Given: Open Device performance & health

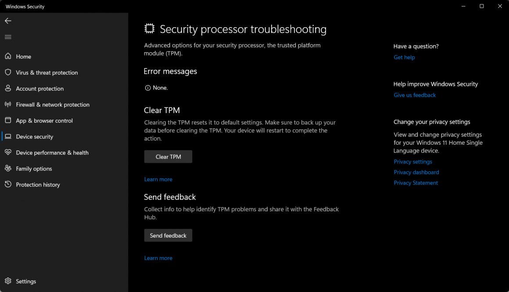Looking at the screenshot, I should (52, 152).
